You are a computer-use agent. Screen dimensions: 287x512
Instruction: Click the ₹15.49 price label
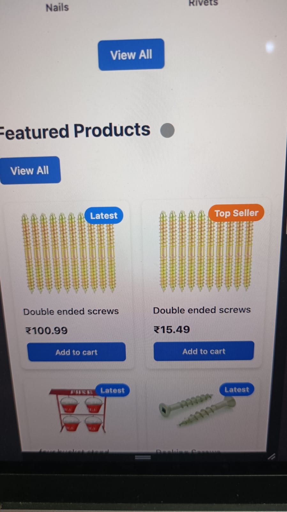point(172,329)
